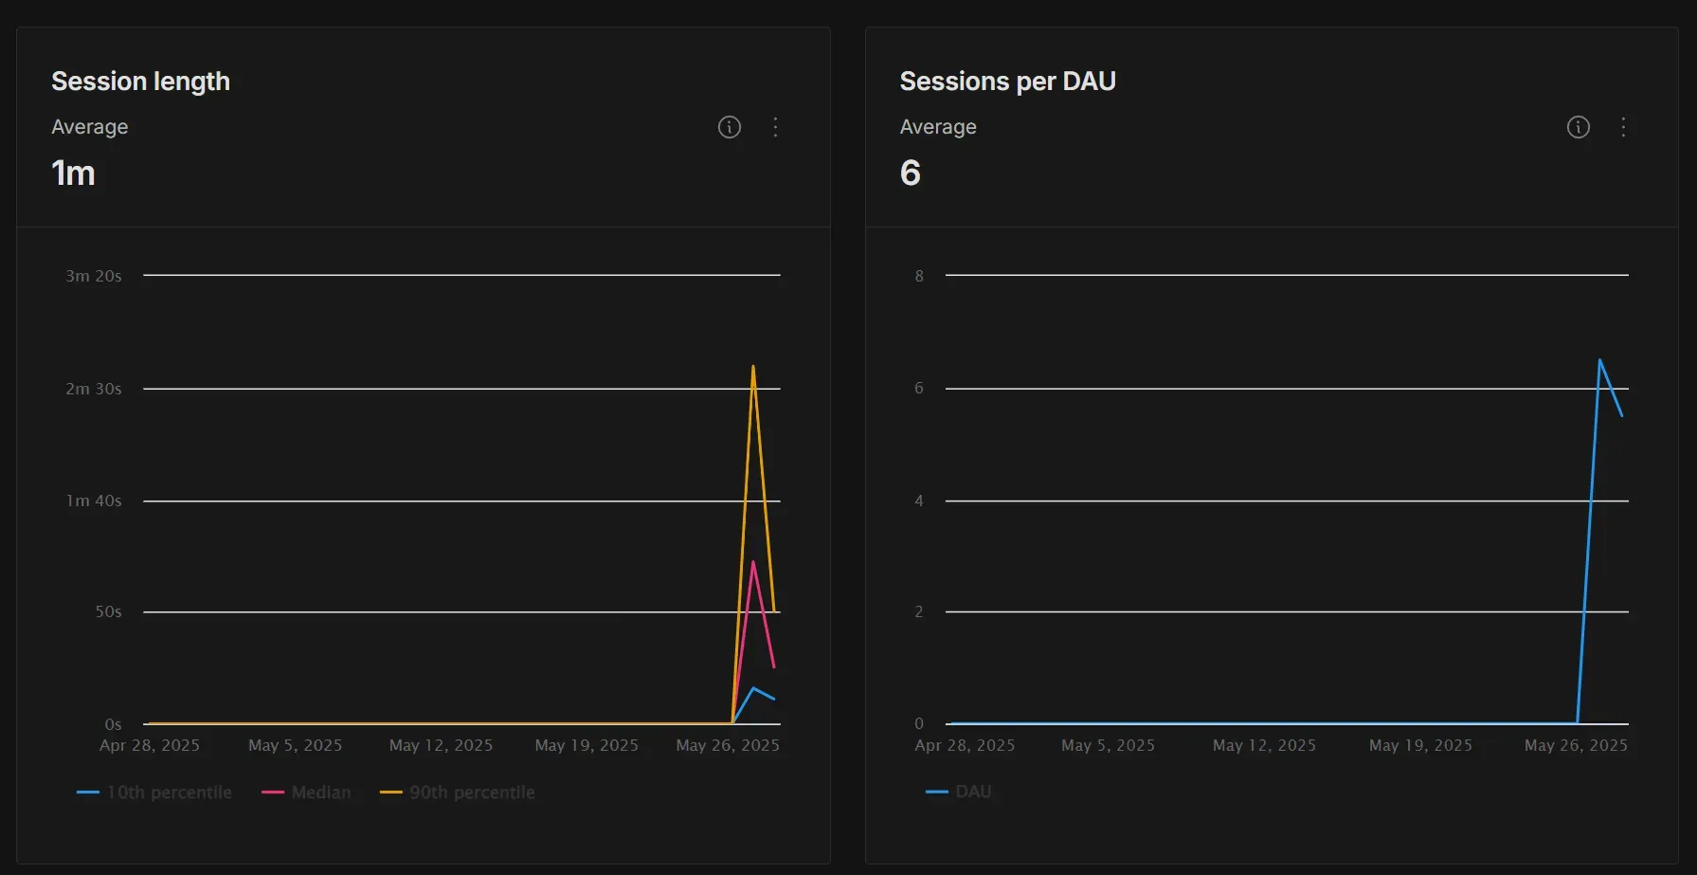Click the orange 90th percentile peak

(753, 367)
